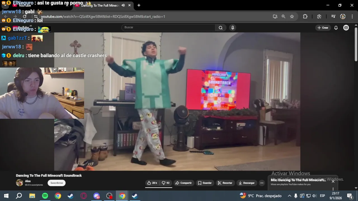
Task: Click the YouTube search magnifier button
Action: tap(221, 27)
